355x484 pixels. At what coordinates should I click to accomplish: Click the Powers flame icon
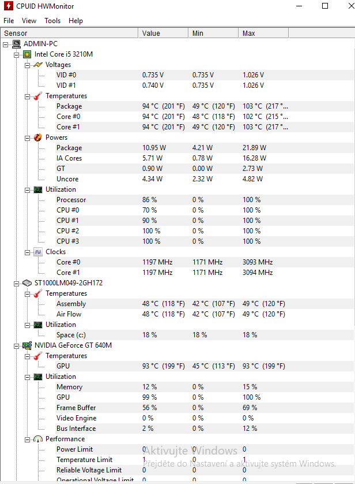[38, 137]
